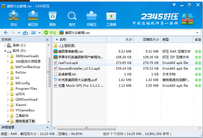This screenshot has width=203, height=138.
Task: Close the 文件夹 folder pane
Action: [x=47, y=40]
